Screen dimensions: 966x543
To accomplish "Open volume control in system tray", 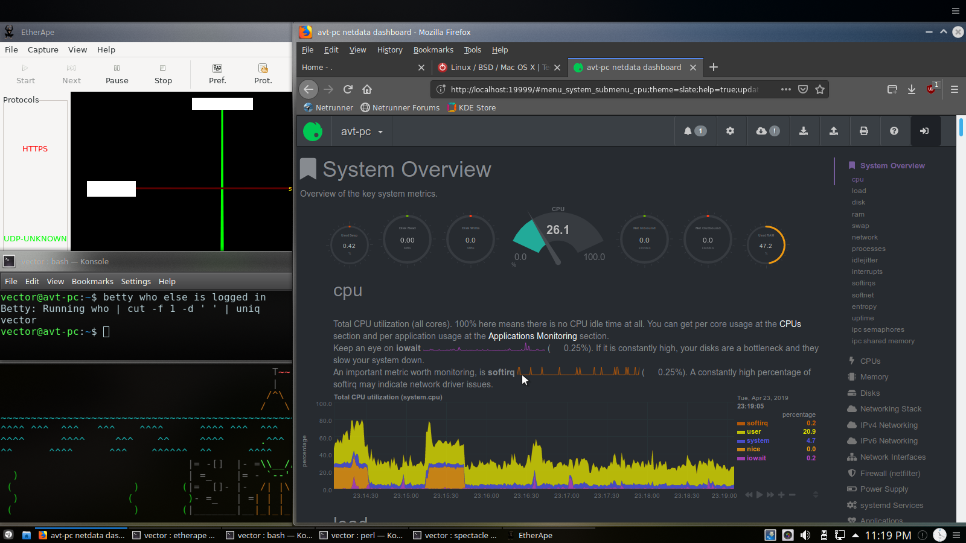I will [x=805, y=535].
